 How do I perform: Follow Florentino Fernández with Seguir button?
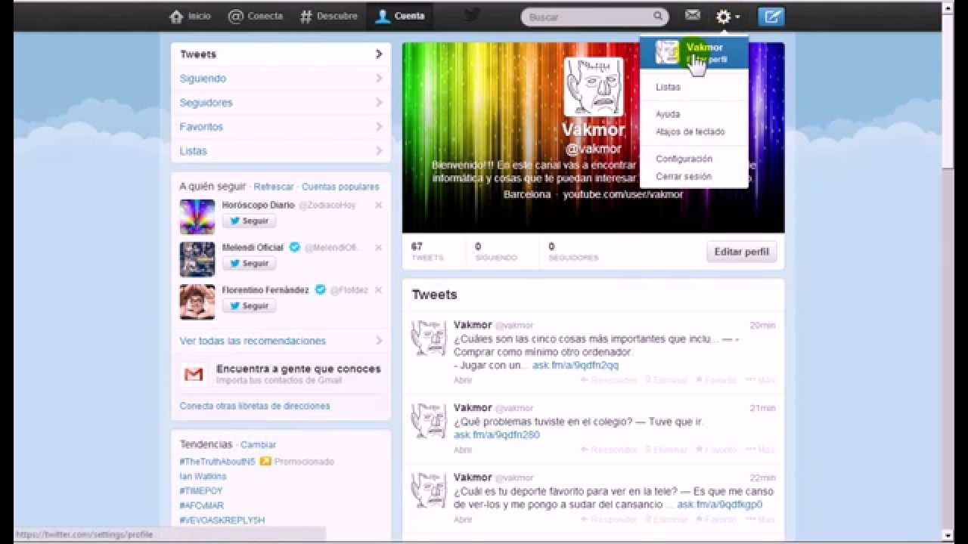tap(249, 305)
